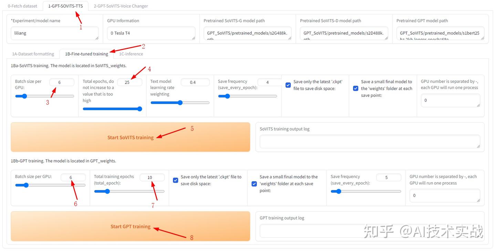Click the SoVITS training output log box
496x252 pixels.
pos(370,141)
